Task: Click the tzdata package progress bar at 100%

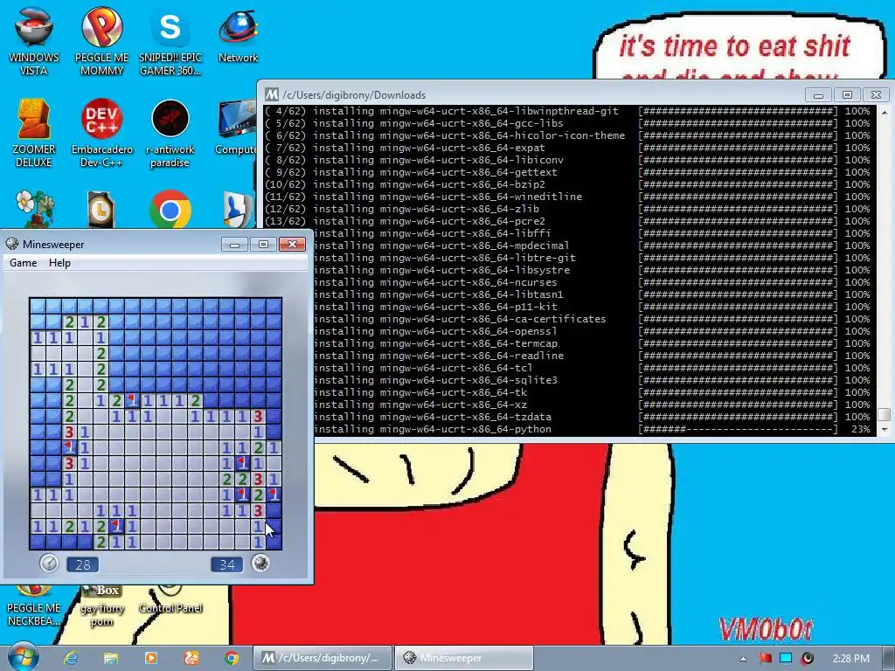Action: pos(738,417)
